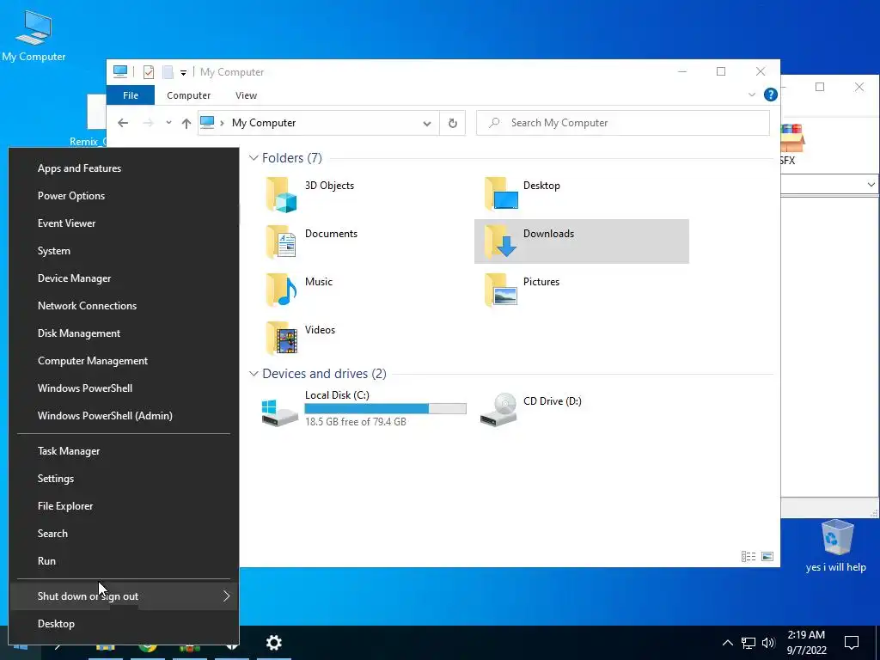
Task: Open the Recycle Bin named yes i will help
Action: pyautogui.click(x=836, y=546)
